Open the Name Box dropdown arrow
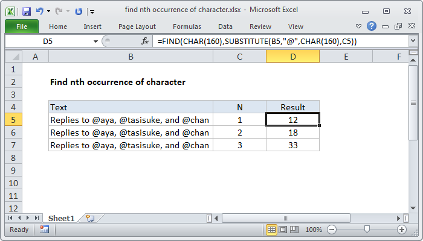This screenshot has height=241, width=423. pos(95,41)
